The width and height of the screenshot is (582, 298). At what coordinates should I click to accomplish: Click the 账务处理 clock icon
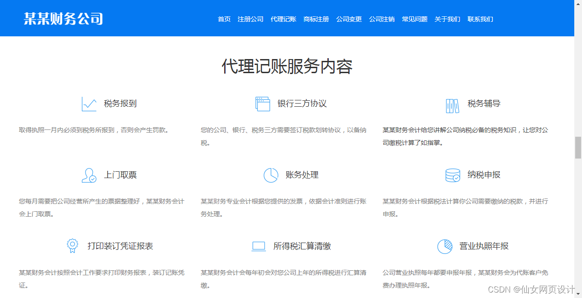coord(271,175)
